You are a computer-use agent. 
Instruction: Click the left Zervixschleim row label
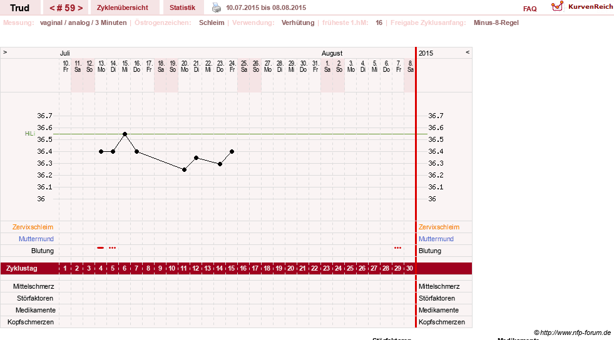pos(33,227)
